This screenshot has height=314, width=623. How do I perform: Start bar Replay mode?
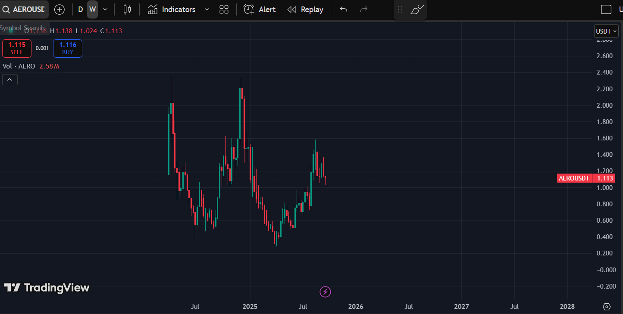(x=305, y=9)
